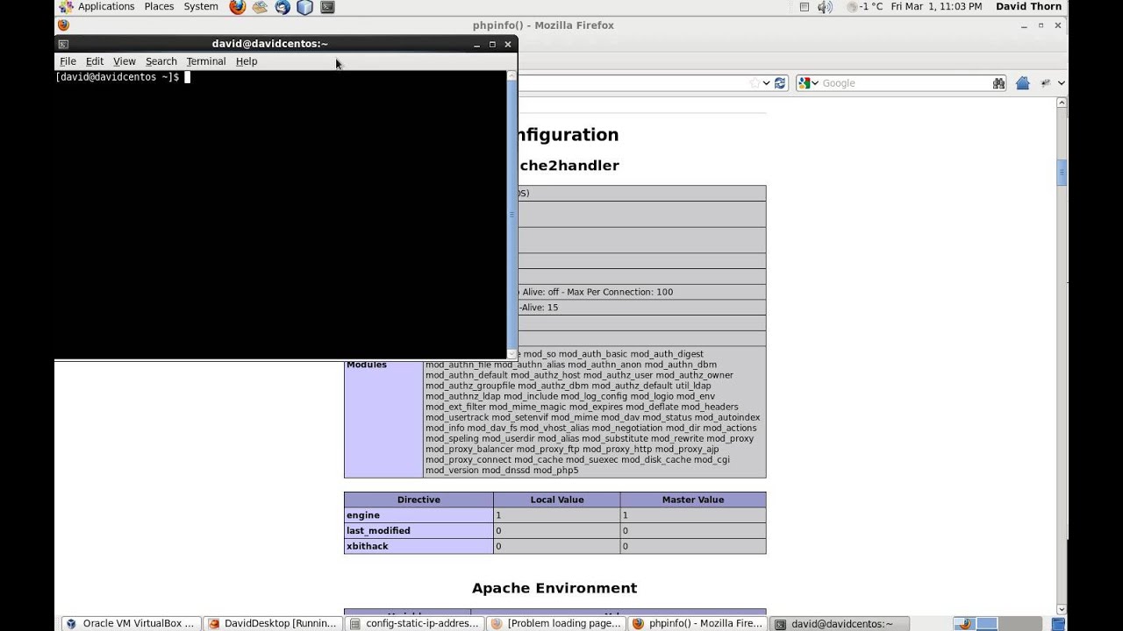Click the volume speaker icon in panel
This screenshot has width=1123, height=631.
coord(825,7)
